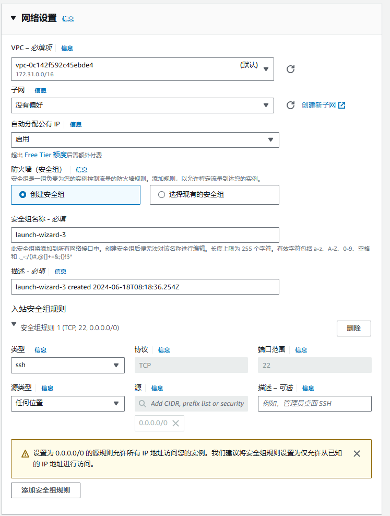The image size is (390, 516).
Task: Open the 信息 link next to 防火墙（安全组）
Action: point(81,170)
